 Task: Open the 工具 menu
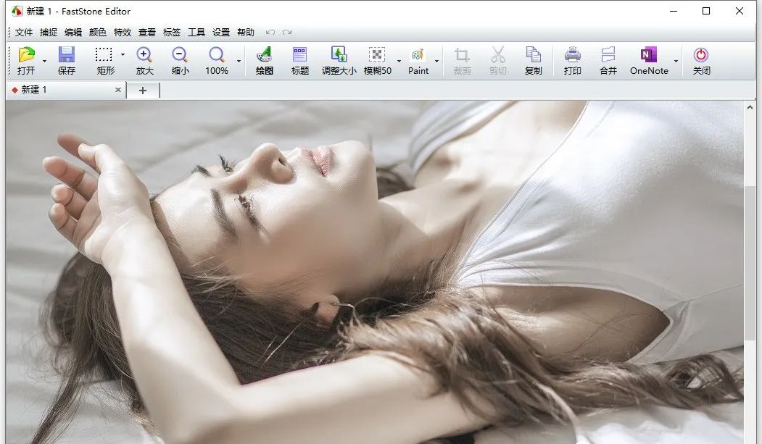coord(196,32)
